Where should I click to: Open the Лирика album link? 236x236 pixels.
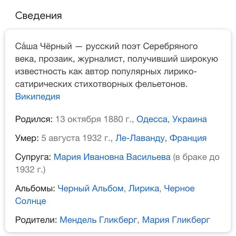(x=144, y=188)
